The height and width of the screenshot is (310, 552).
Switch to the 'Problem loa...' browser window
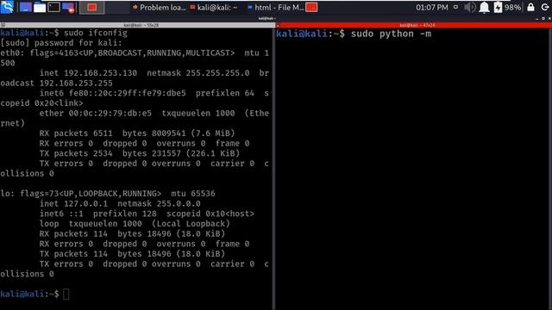(159, 8)
